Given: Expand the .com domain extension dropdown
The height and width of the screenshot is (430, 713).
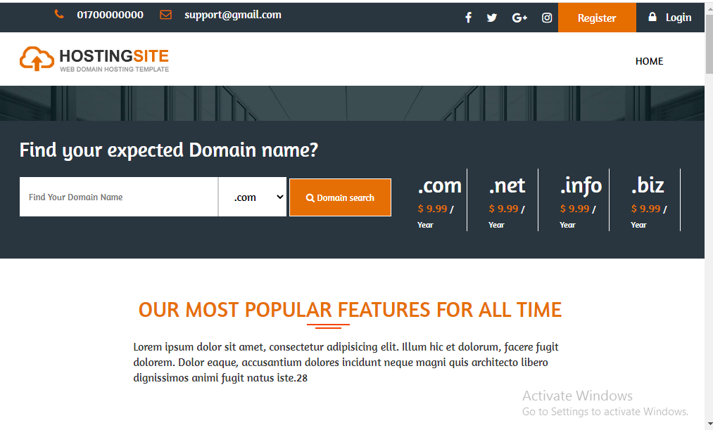Looking at the screenshot, I should point(253,197).
